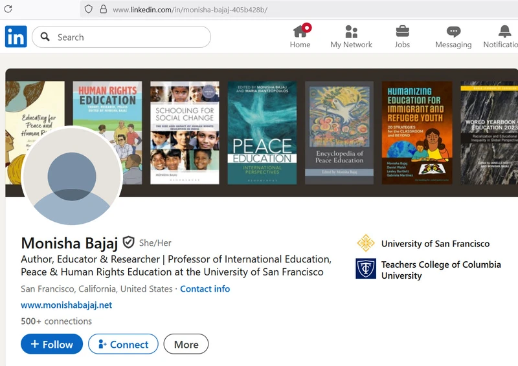This screenshot has height=366, width=518.
Task: Click the search magnifier icon
Action: click(45, 37)
